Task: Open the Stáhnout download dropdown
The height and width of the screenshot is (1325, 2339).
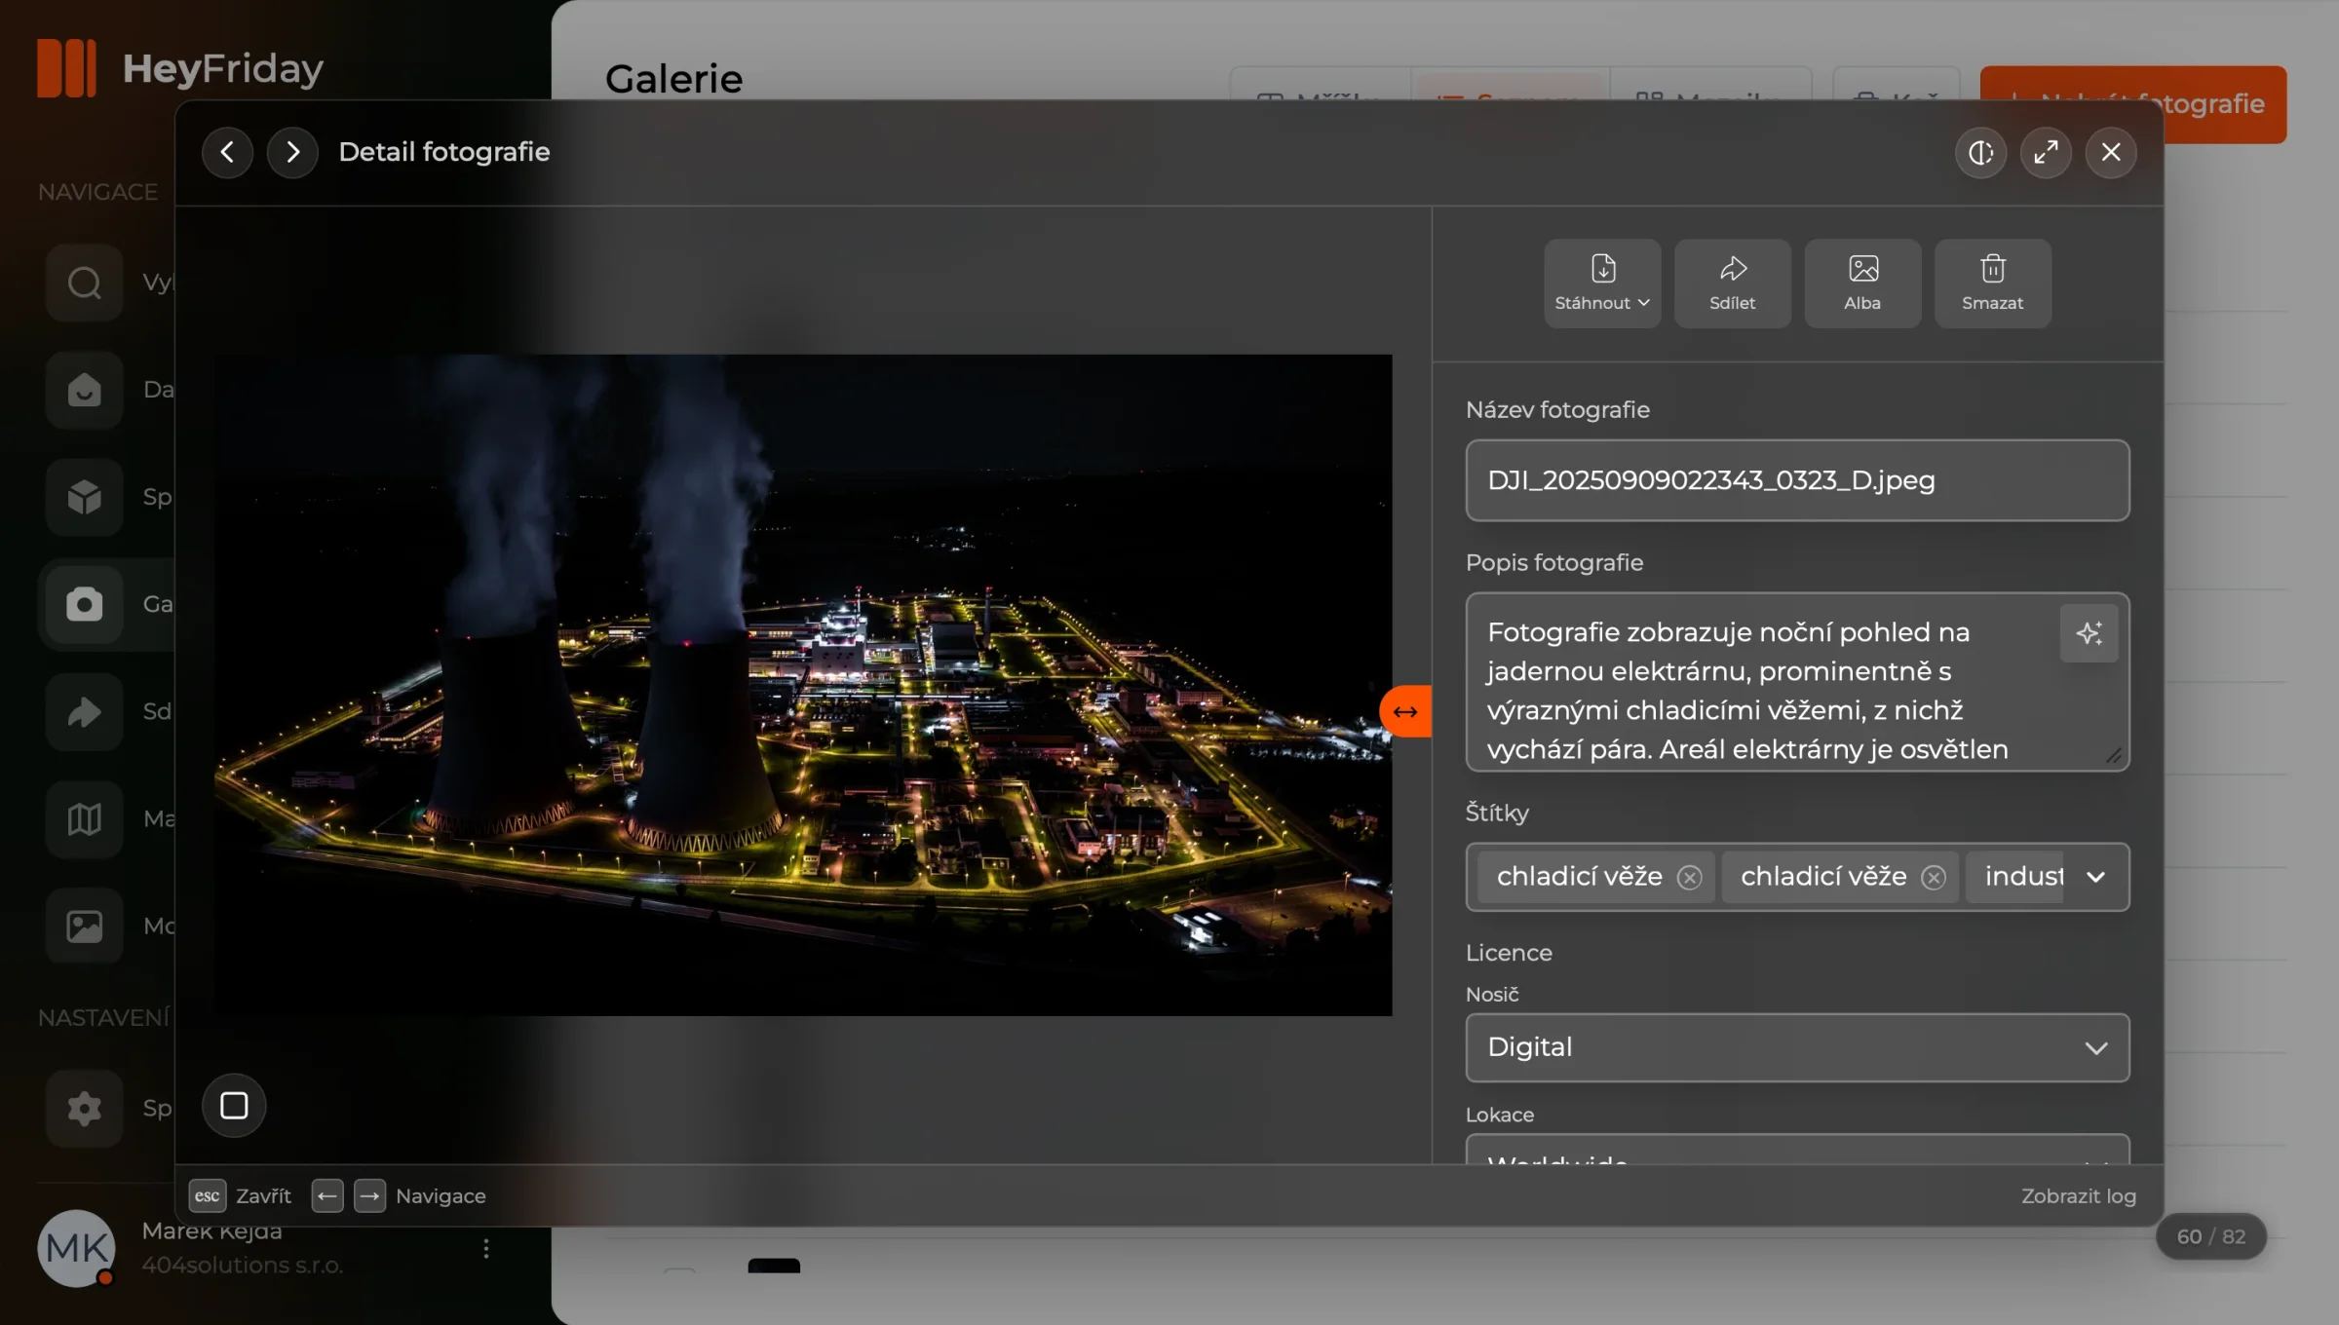Action: (x=1602, y=284)
